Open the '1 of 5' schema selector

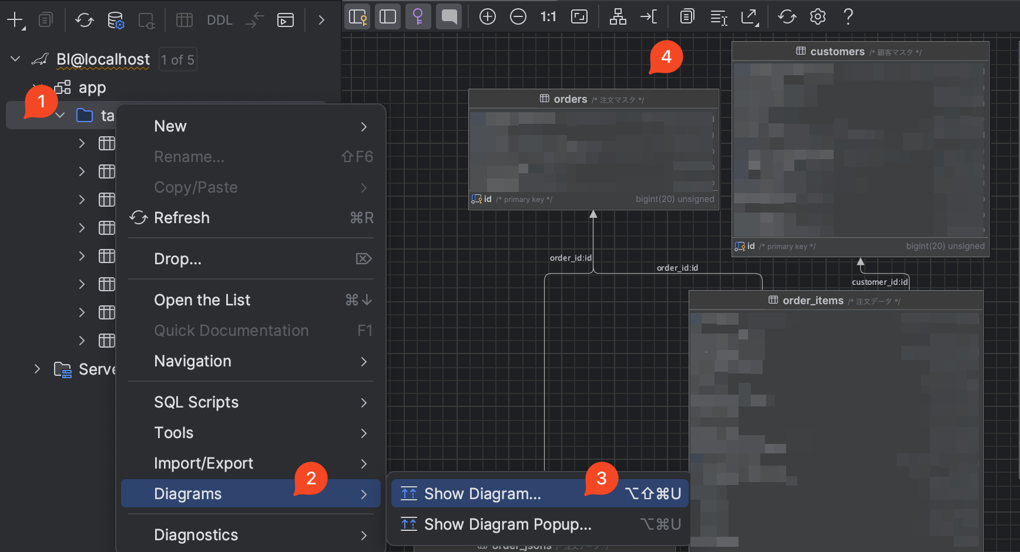[177, 60]
